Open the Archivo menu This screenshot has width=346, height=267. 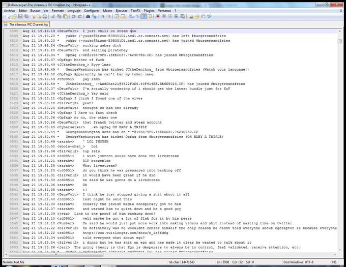10,11
